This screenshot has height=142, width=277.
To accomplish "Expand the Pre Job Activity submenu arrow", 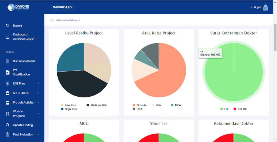I will tap(38, 103).
